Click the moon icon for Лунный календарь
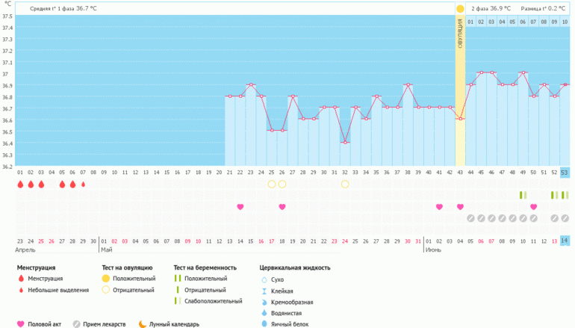Screen dimensions: 575x328 click(141, 324)
